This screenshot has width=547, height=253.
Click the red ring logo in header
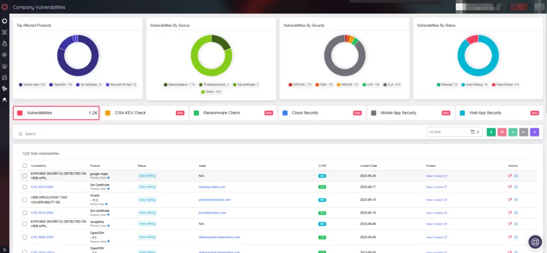[4, 7]
